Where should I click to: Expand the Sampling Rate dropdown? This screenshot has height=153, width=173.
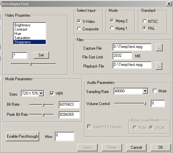(145, 91)
